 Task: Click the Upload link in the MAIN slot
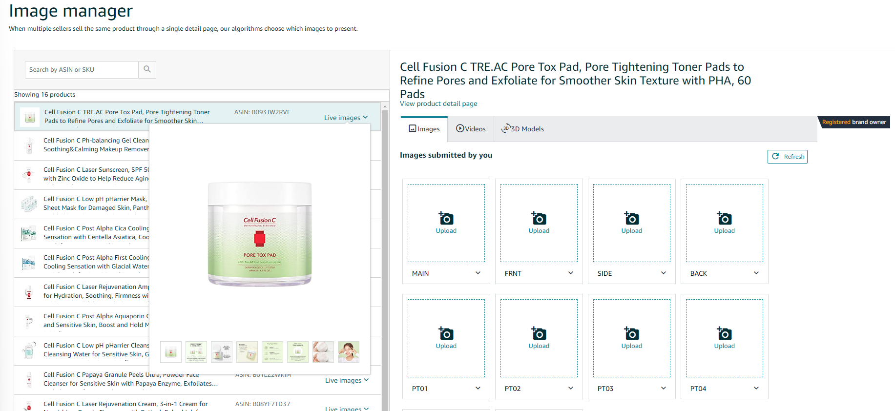[x=446, y=231]
